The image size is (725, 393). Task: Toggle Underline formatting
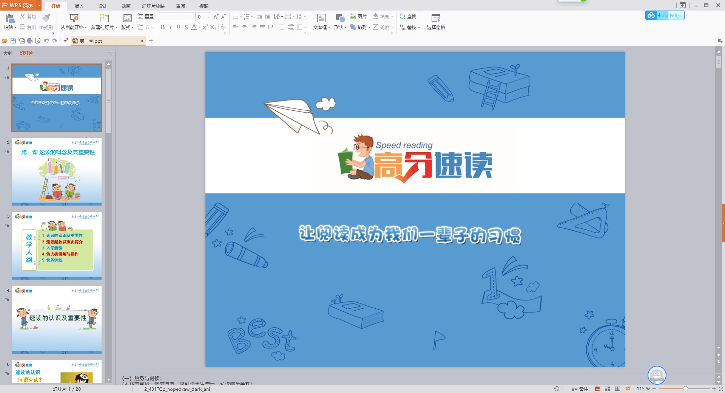point(178,27)
